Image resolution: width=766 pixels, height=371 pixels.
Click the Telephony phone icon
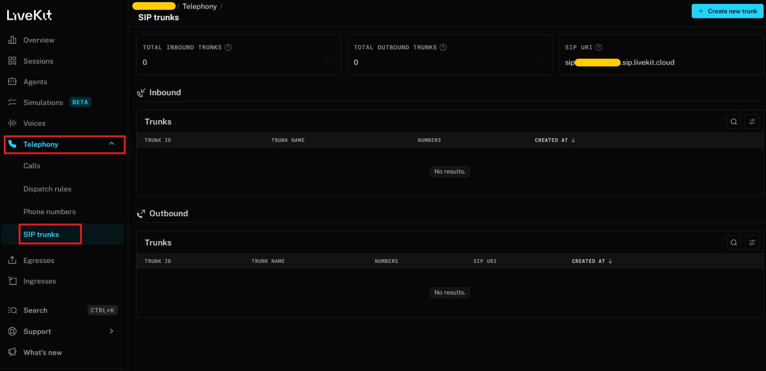coord(12,144)
